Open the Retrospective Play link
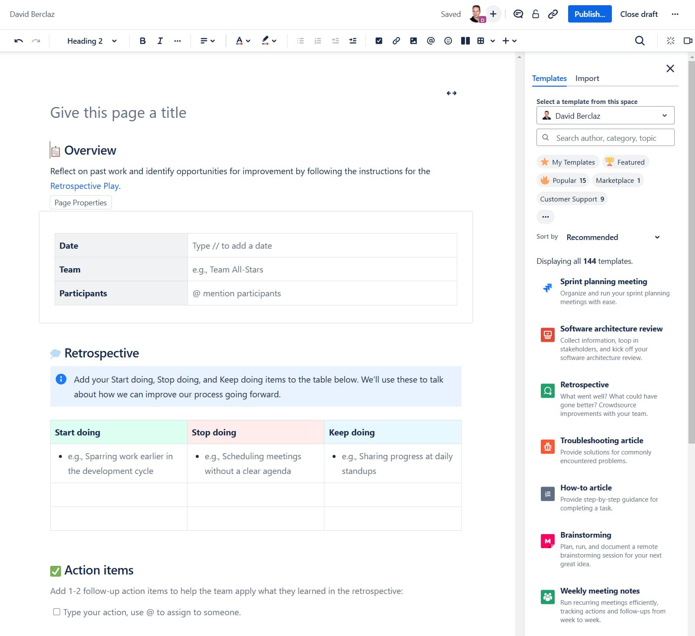Screen dimensions: 695x636 click(84, 185)
